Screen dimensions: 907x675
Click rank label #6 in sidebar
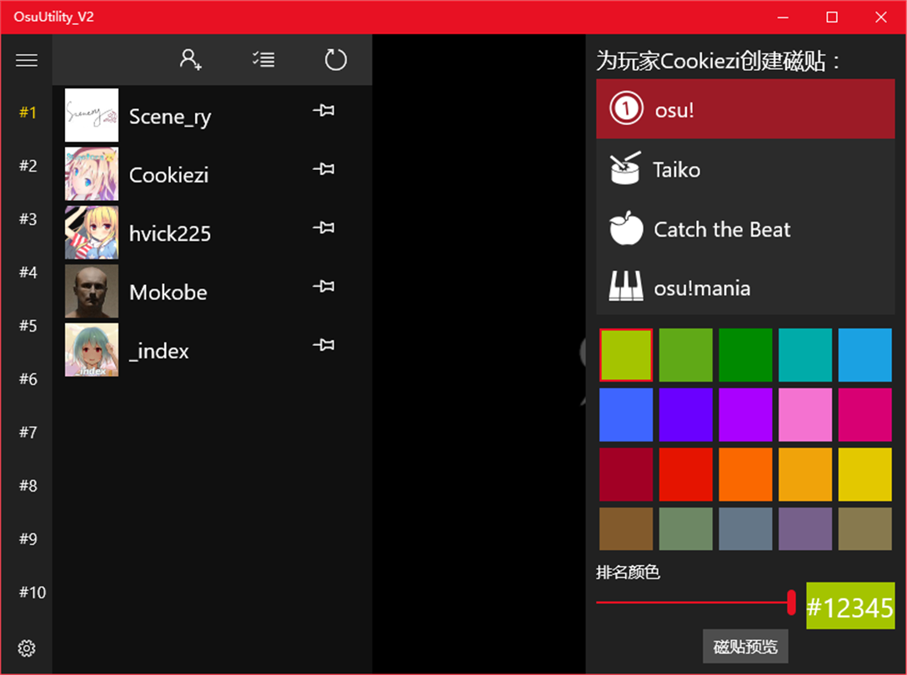28,379
